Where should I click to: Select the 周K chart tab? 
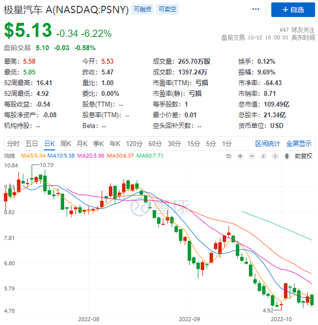[x=66, y=144]
